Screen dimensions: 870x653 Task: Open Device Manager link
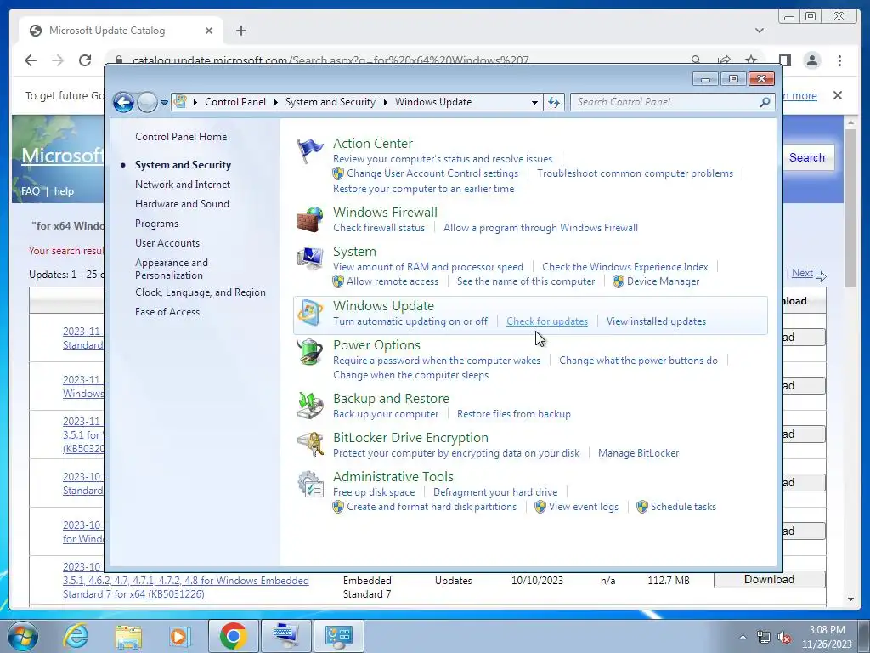point(663,281)
